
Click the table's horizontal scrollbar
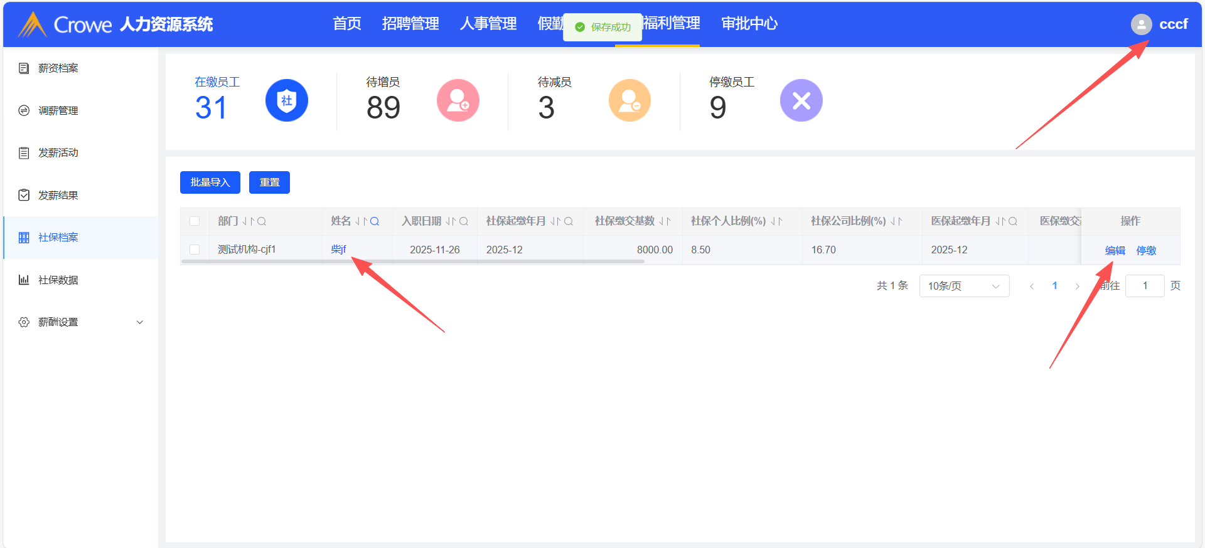(413, 261)
